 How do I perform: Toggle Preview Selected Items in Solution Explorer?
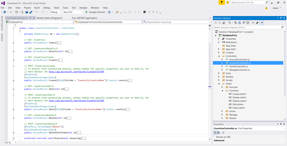[261, 23]
